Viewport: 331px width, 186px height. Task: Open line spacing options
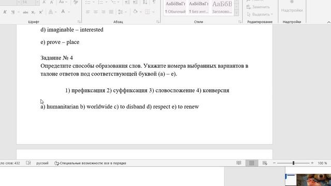point(121,12)
